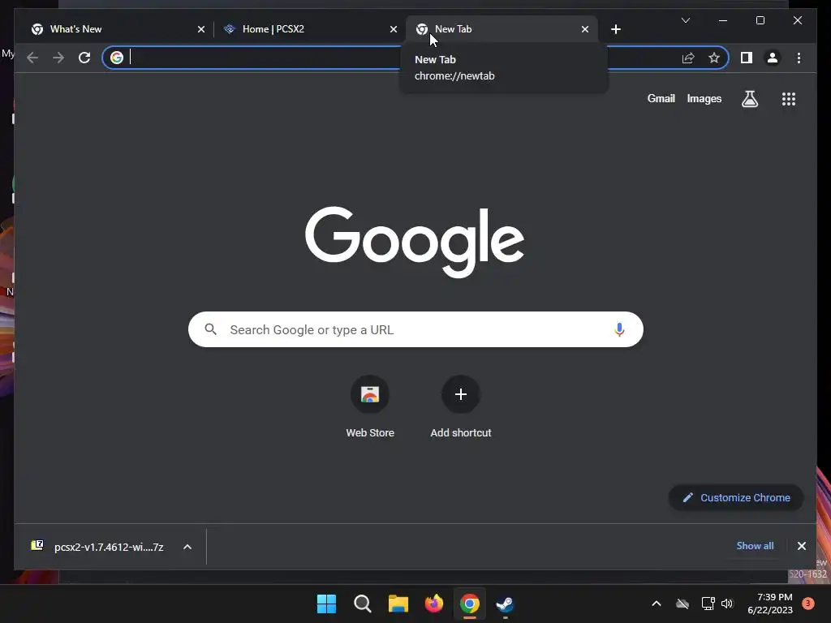Open the clock and date panel
The height and width of the screenshot is (623, 831).
(x=770, y=604)
